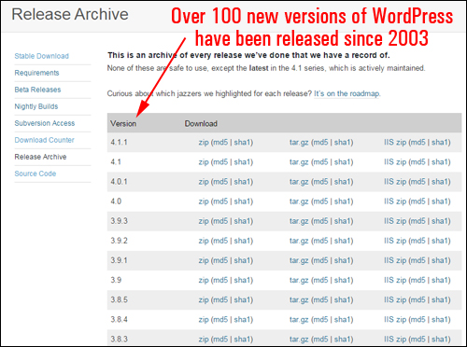Go to the Requirements page
This screenshot has width=467, height=347.
[x=36, y=73]
